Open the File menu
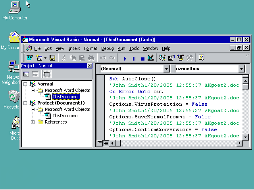The image size is (254, 190). [x=37, y=48]
